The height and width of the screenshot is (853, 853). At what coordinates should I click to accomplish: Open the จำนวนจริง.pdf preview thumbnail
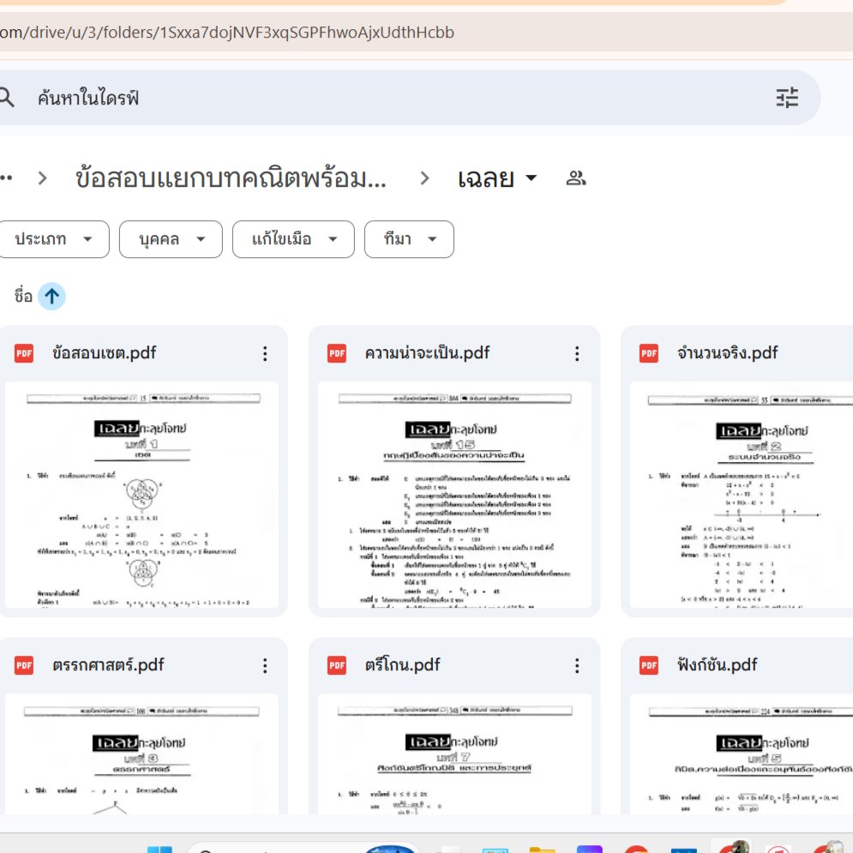point(742,495)
